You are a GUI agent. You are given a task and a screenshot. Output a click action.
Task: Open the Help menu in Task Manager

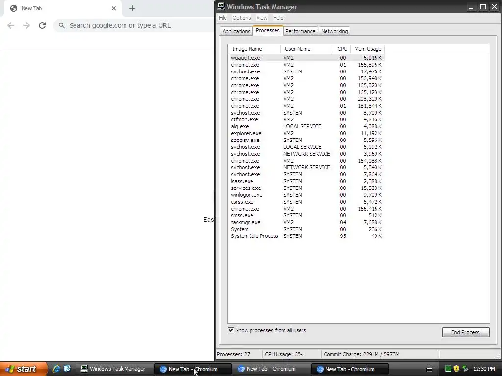(x=278, y=18)
